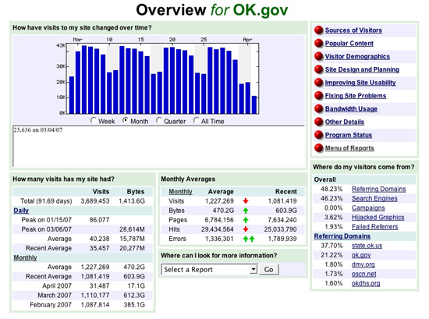The height and width of the screenshot is (319, 429).
Task: Click the text box showing 23,636 on 03/04/07
Action: pos(158,146)
